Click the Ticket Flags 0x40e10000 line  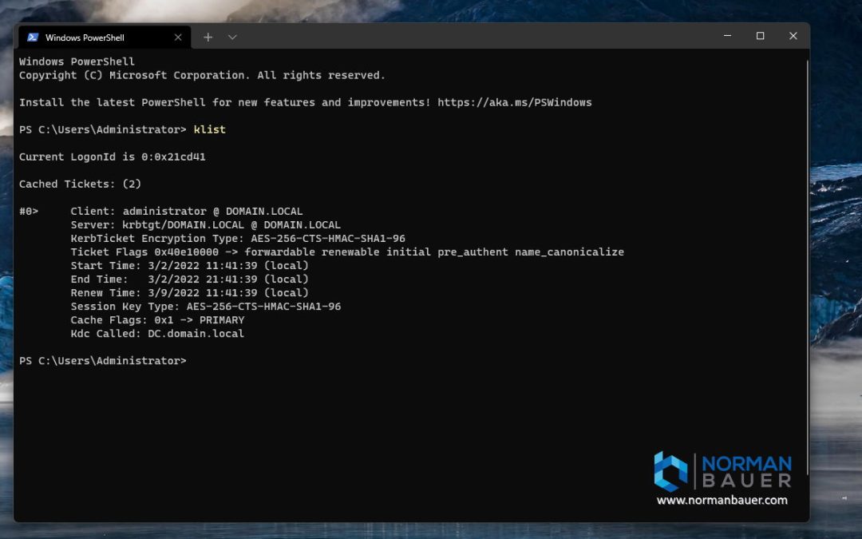pos(347,252)
